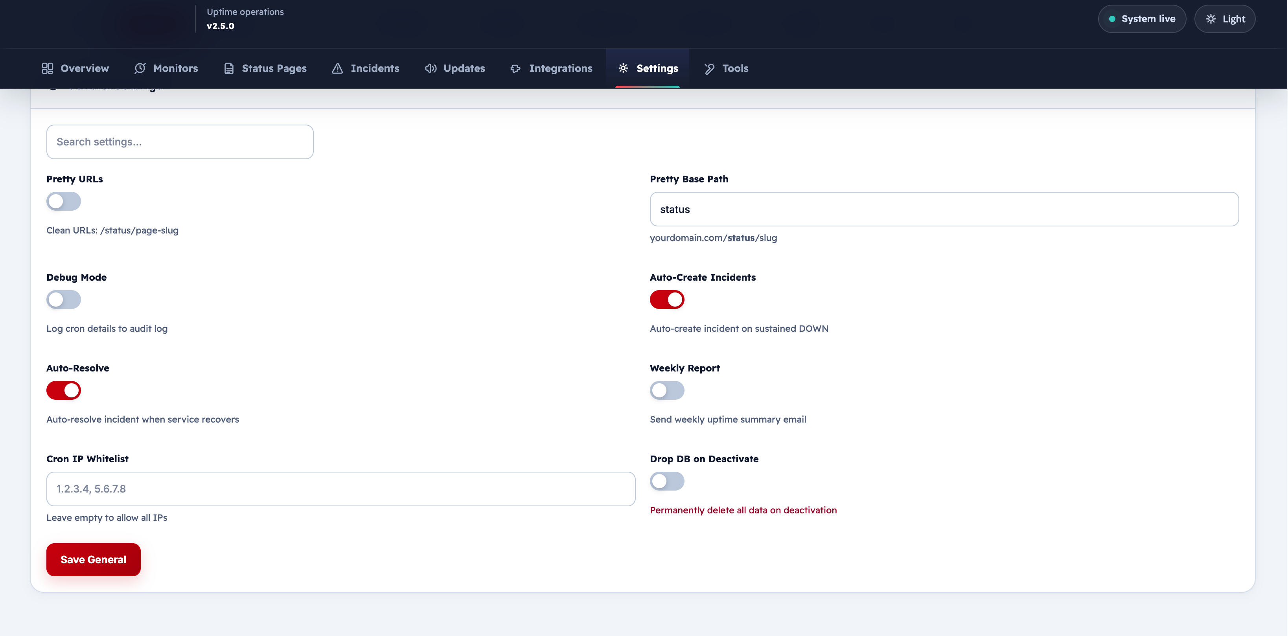Click the Pretty Base Path input
Image resolution: width=1288 pixels, height=636 pixels.
[944, 209]
